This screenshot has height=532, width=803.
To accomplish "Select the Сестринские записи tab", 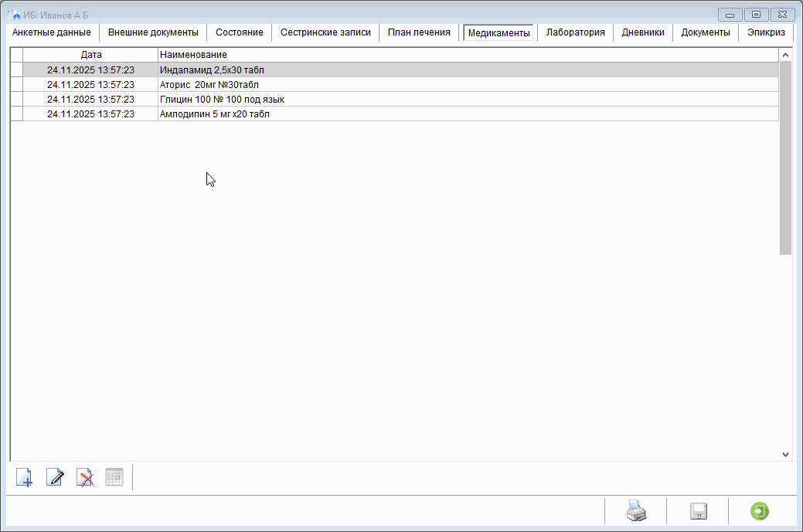I will 325,32.
